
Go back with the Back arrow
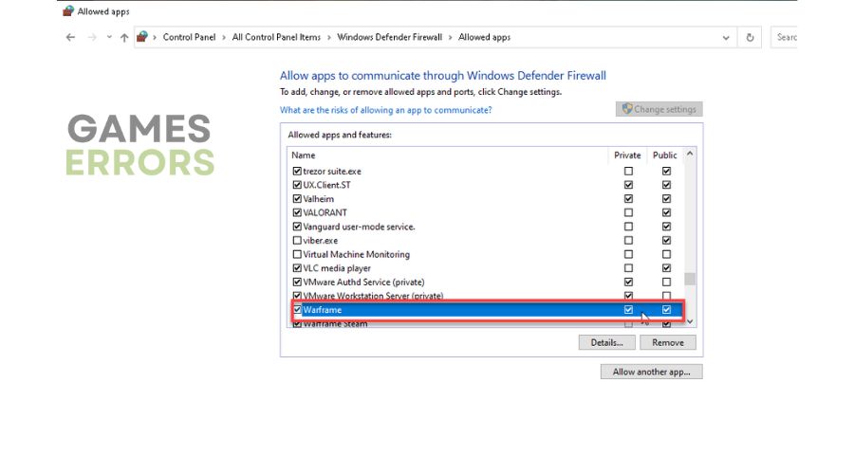70,37
